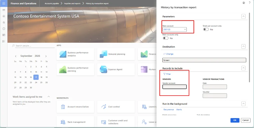This screenshot has width=254, height=128.
Task: Open Favorites star in sidebar
Action: point(4,22)
